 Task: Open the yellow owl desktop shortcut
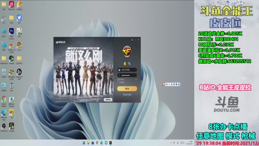pos(11,113)
